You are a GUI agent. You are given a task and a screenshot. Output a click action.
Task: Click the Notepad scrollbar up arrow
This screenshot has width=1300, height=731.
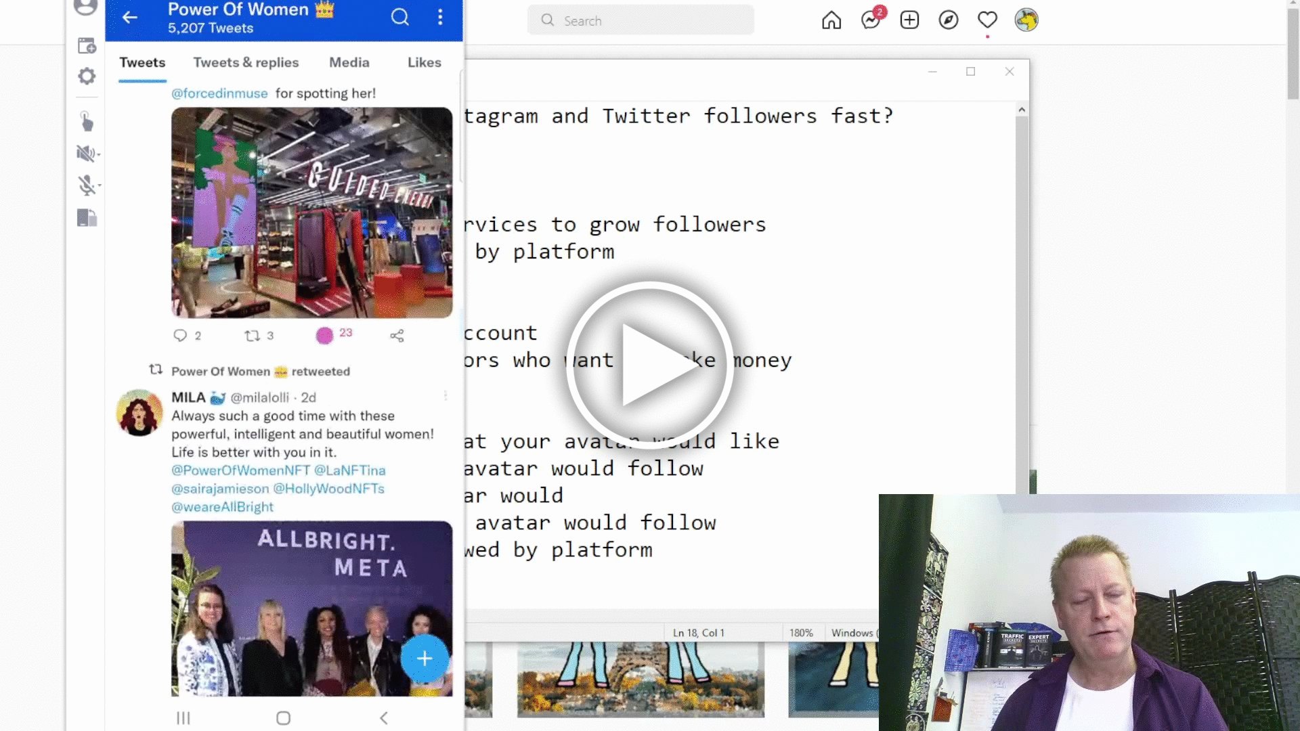tap(1022, 110)
